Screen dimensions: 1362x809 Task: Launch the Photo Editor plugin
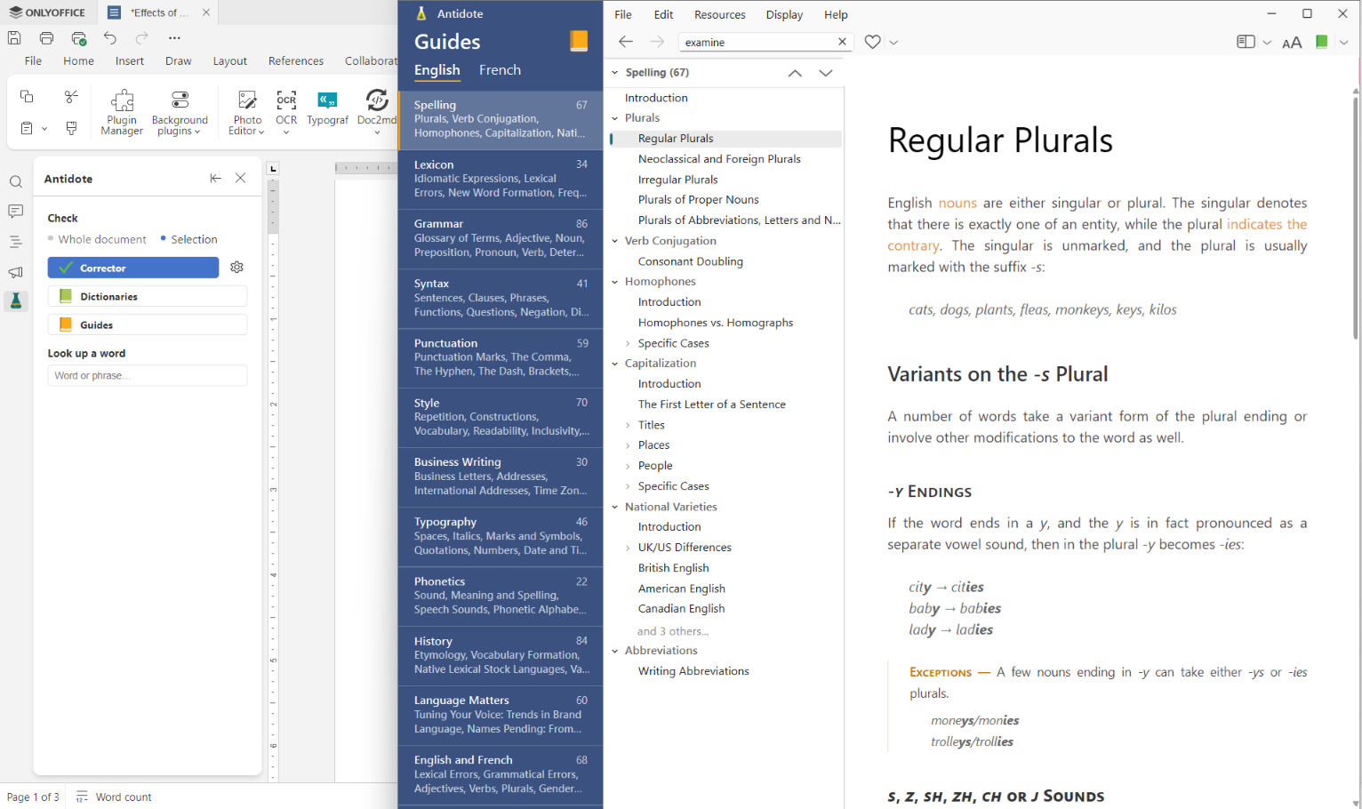pyautogui.click(x=247, y=112)
